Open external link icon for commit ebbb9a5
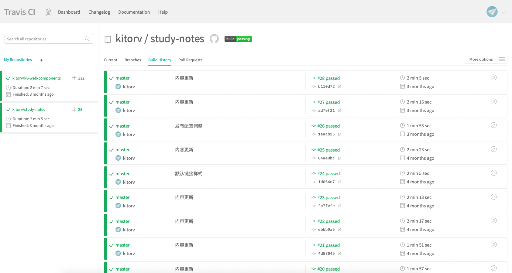 point(339,230)
